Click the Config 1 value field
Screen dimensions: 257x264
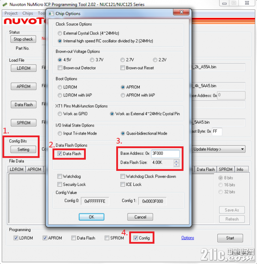coord(152,201)
